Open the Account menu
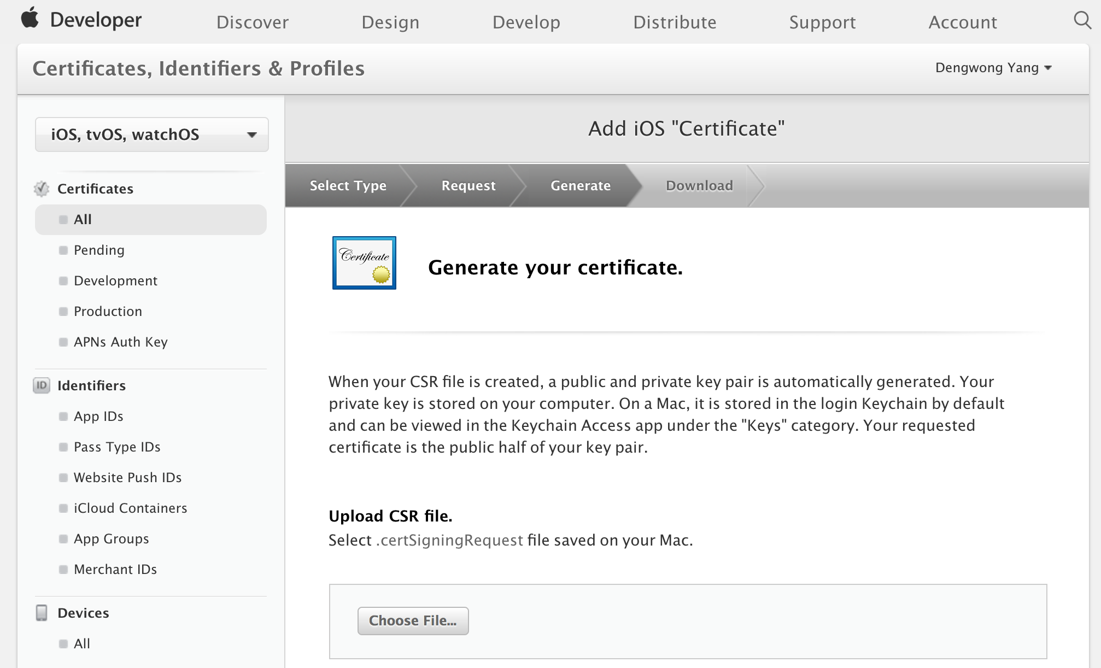The image size is (1101, 668). (963, 22)
